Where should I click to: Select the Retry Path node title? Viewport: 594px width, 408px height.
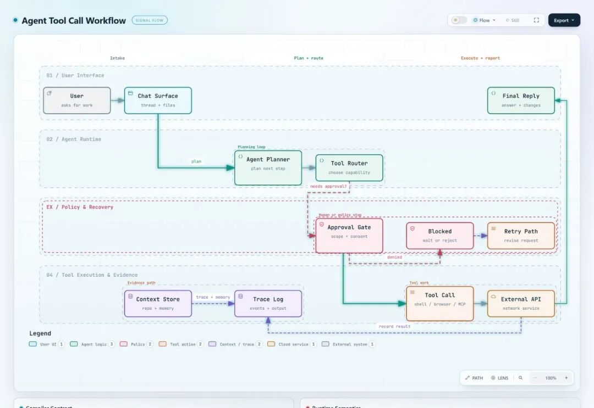tap(521, 231)
